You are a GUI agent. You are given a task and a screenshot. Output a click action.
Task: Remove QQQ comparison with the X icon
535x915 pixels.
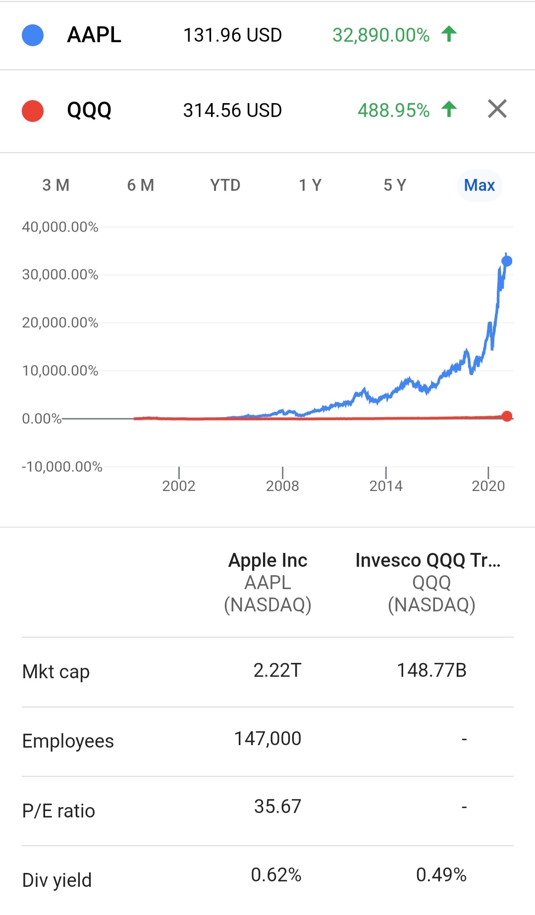497,109
